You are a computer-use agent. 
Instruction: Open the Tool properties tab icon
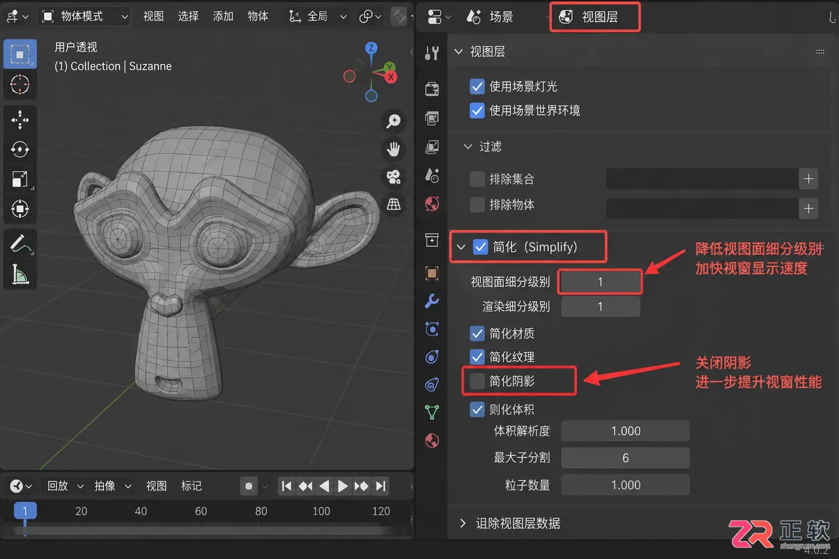432,53
